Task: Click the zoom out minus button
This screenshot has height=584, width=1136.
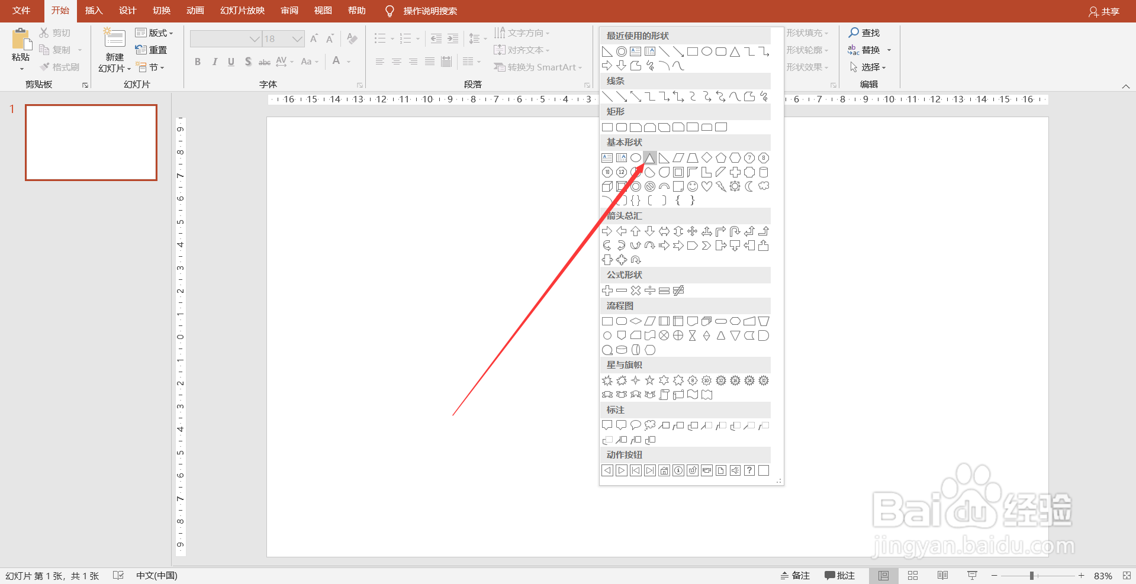Action: pyautogui.click(x=995, y=576)
